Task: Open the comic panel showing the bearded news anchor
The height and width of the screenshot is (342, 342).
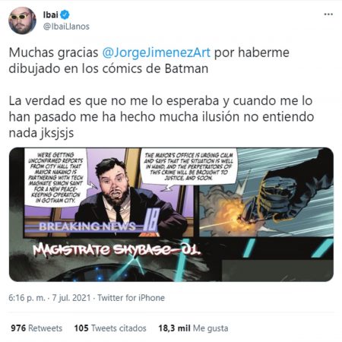Action: [x=109, y=192]
